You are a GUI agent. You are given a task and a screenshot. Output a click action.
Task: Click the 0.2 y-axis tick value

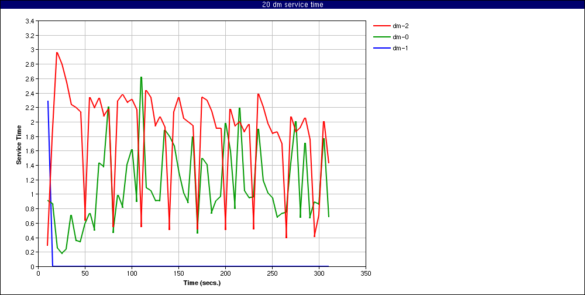pyautogui.click(x=30, y=252)
